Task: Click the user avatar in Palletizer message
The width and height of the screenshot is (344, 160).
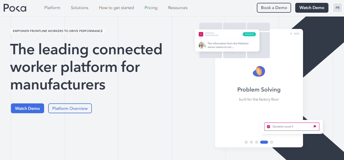Action: coord(202,45)
